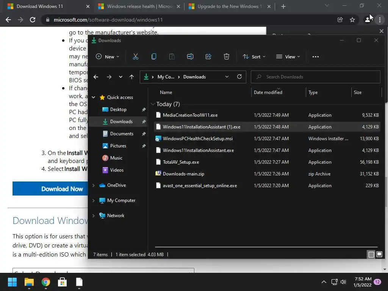The width and height of the screenshot is (388, 291).
Task: Click the Rename icon in Explorer toolbar
Action: (x=190, y=57)
